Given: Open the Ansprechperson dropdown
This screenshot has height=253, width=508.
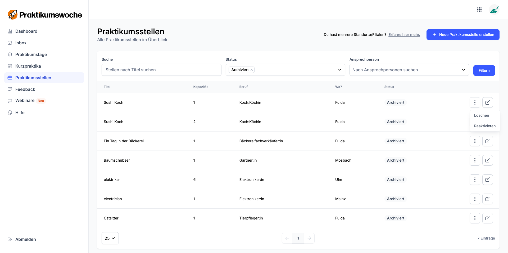Looking at the screenshot, I should click(x=463, y=70).
